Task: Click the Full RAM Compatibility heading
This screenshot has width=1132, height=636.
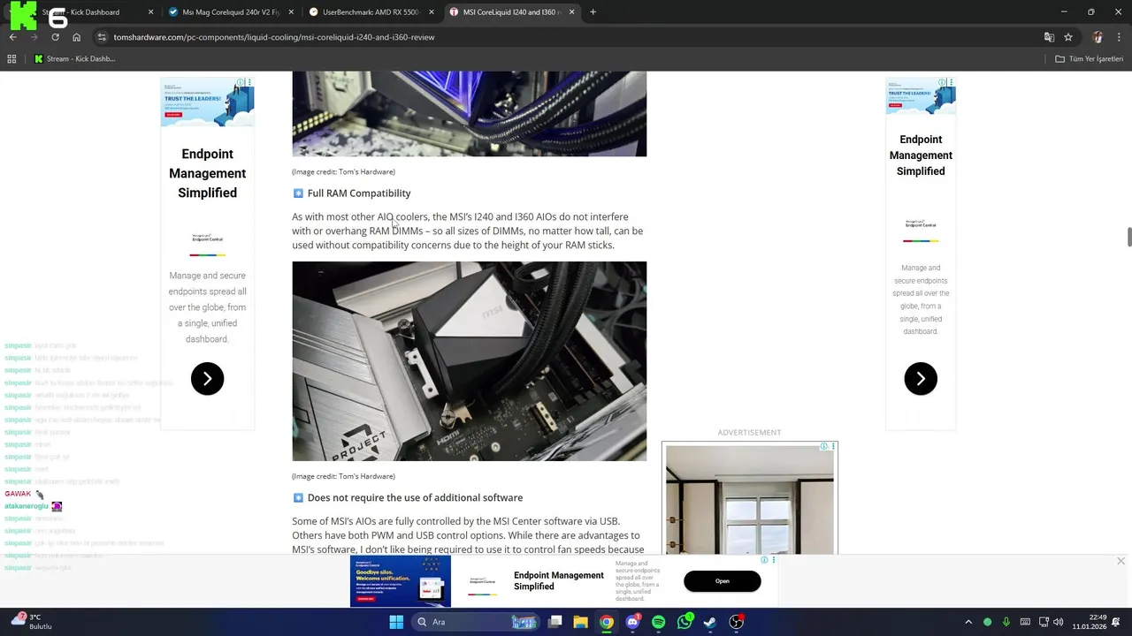Action: tap(359, 193)
